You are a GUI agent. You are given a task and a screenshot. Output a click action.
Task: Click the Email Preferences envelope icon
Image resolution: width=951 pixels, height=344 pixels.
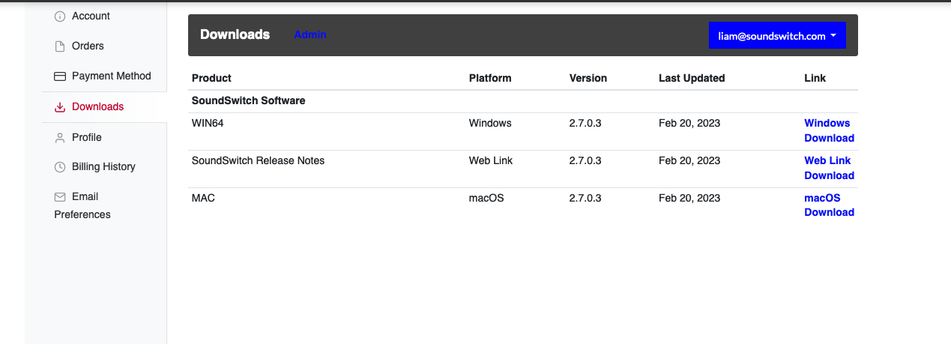(60, 197)
